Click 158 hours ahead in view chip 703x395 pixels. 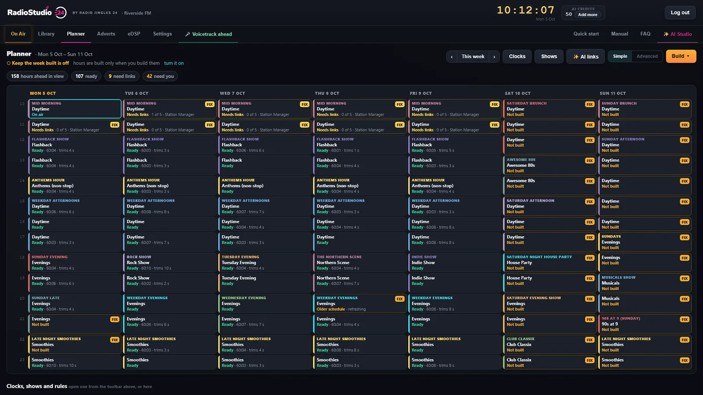37,76
